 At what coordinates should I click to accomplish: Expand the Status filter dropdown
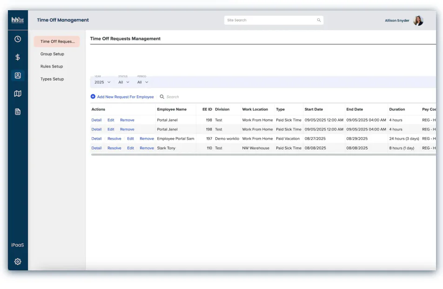coord(124,82)
